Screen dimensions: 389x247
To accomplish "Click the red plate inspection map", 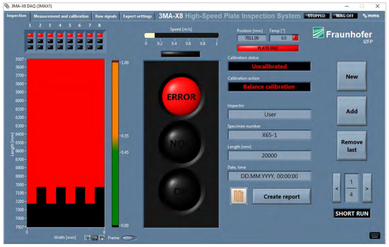I will [x=66, y=143].
